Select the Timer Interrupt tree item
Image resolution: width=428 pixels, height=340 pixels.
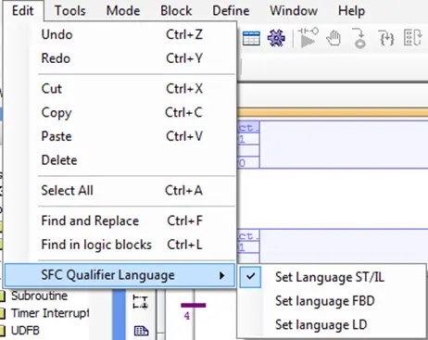pyautogui.click(x=50, y=313)
